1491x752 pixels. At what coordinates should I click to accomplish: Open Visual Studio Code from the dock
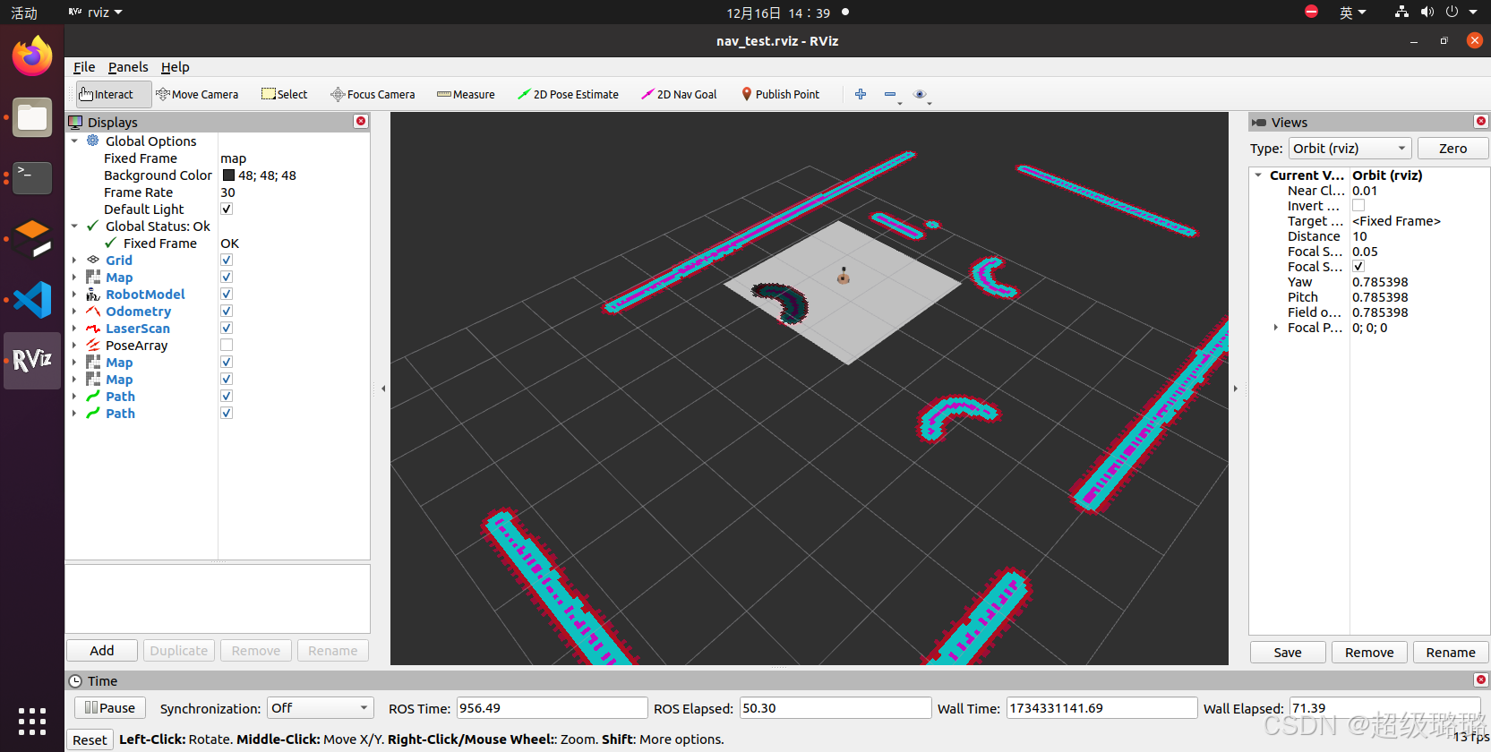coord(32,300)
